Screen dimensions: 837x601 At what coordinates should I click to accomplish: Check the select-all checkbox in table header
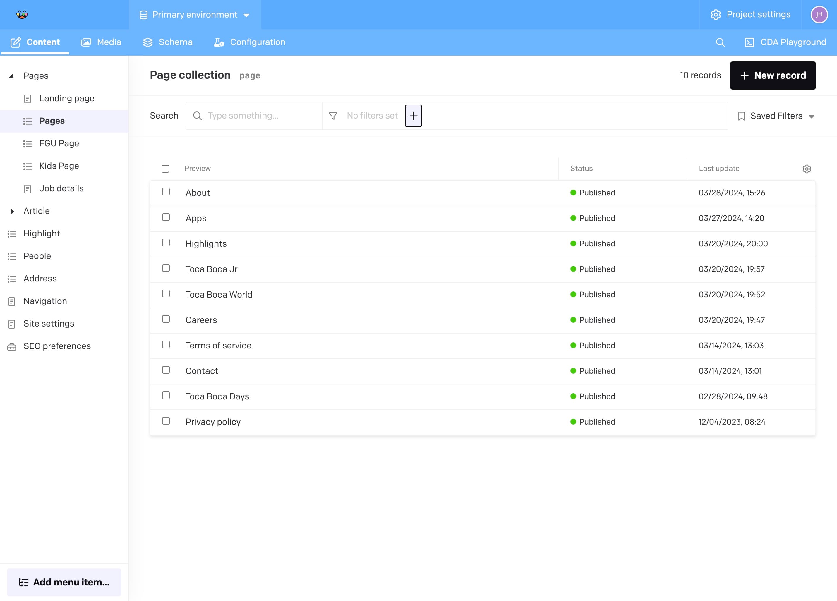click(x=165, y=169)
